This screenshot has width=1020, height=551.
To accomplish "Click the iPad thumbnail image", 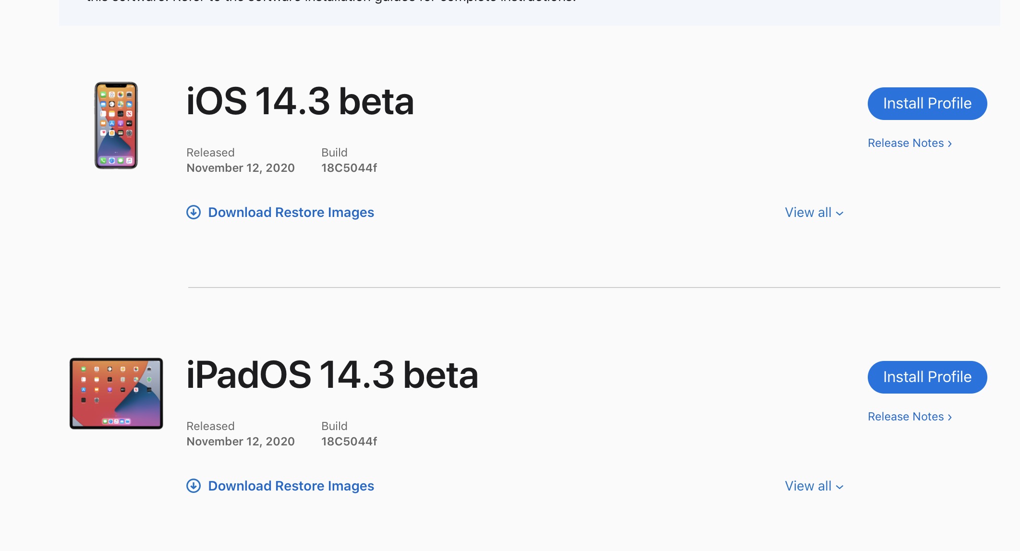I will (116, 394).
